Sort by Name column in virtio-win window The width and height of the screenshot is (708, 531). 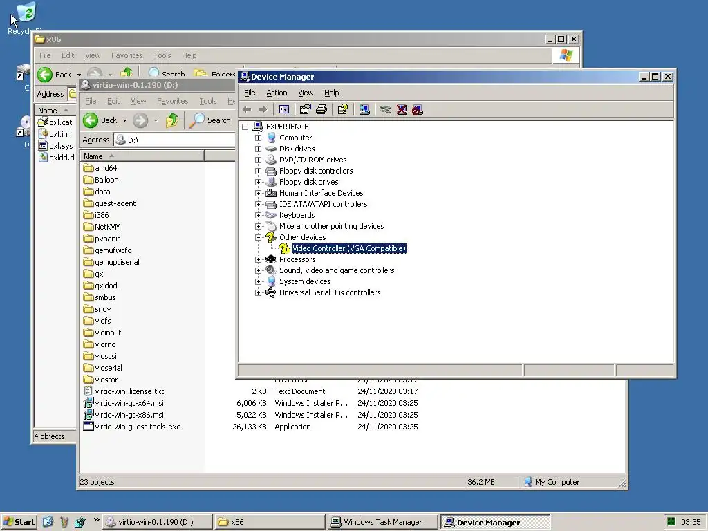point(142,156)
